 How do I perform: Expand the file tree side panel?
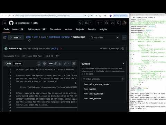(5, 37)
